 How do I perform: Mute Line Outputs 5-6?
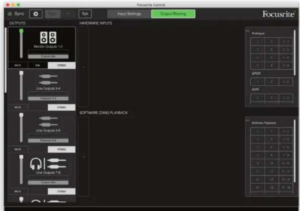click(18, 149)
